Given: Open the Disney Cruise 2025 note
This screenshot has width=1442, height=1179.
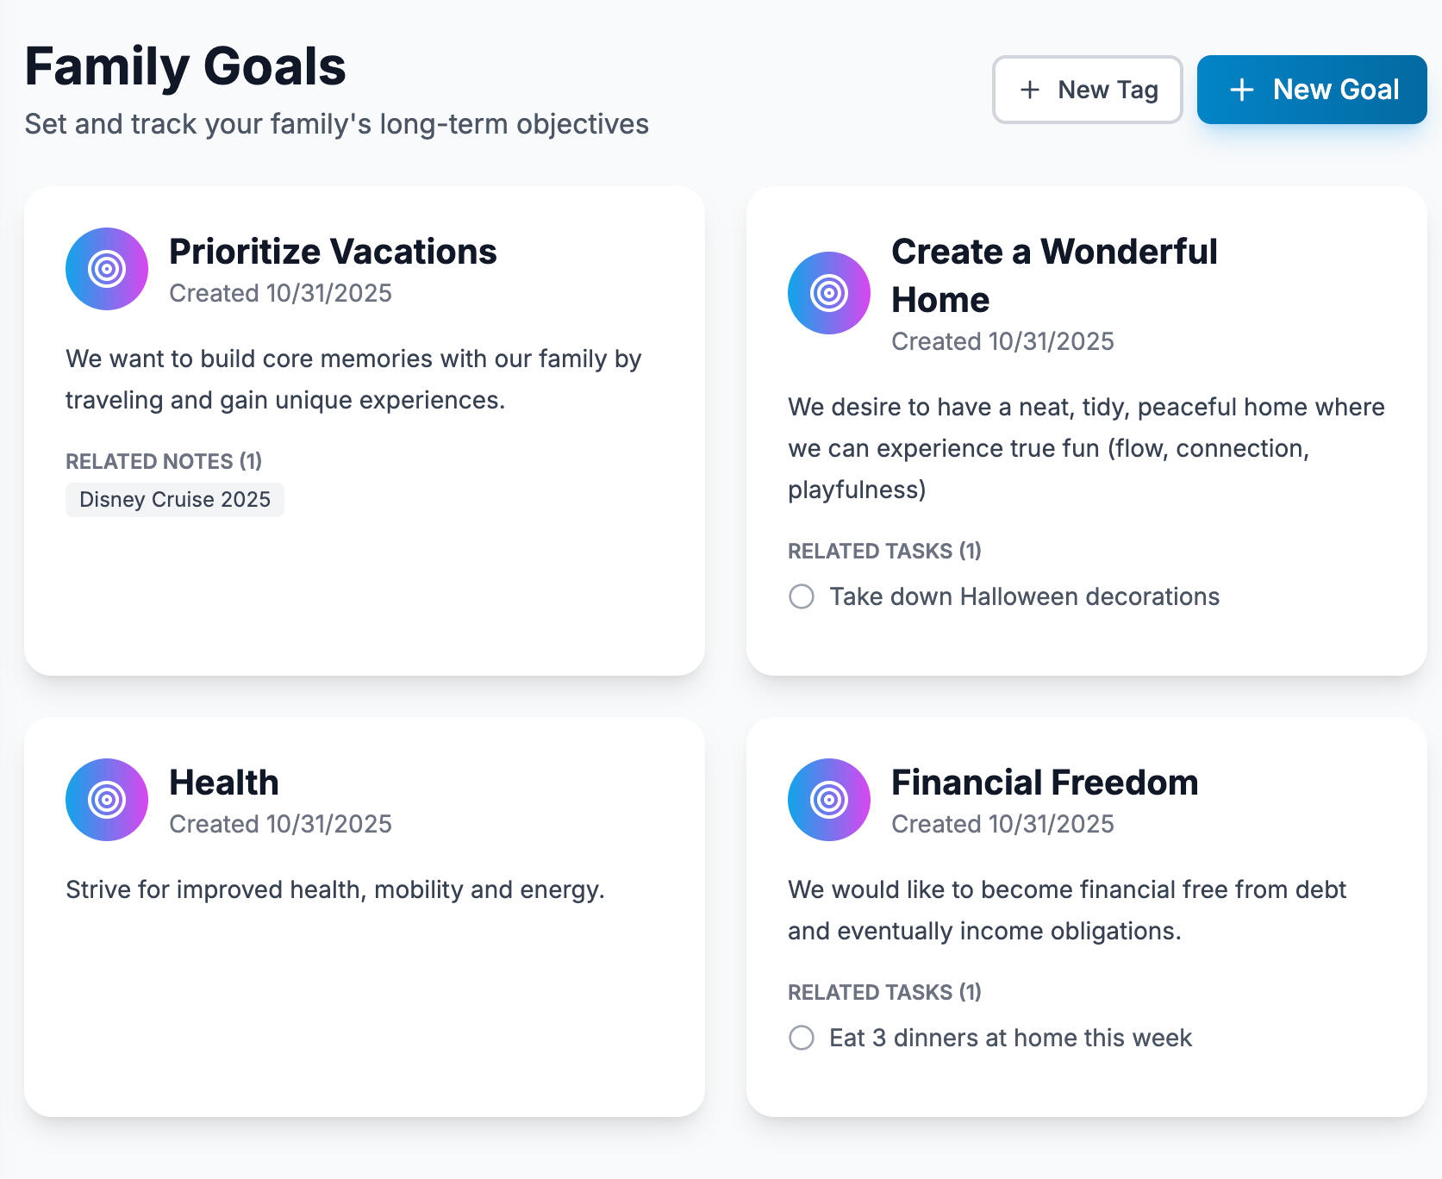Looking at the screenshot, I should pos(175,500).
